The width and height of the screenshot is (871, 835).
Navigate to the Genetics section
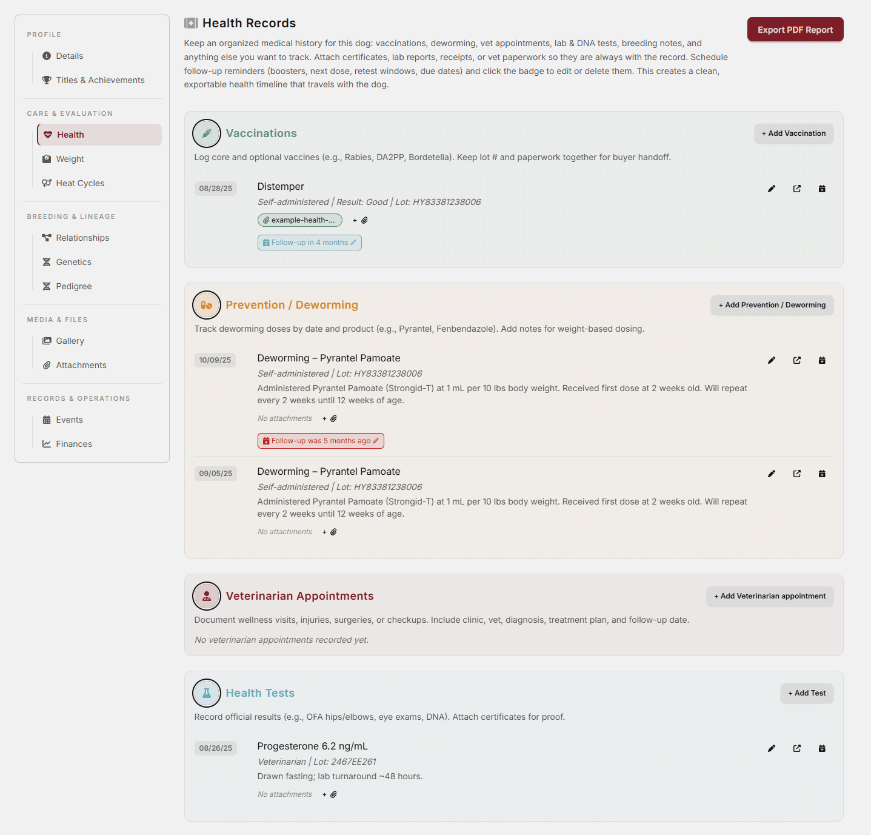click(x=73, y=261)
